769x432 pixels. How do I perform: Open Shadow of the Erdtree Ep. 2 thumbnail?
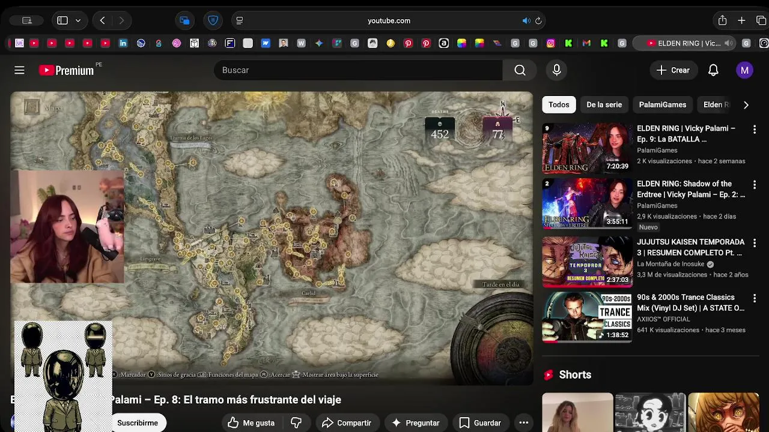click(587, 204)
